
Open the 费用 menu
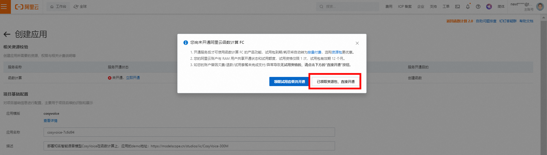(389, 7)
